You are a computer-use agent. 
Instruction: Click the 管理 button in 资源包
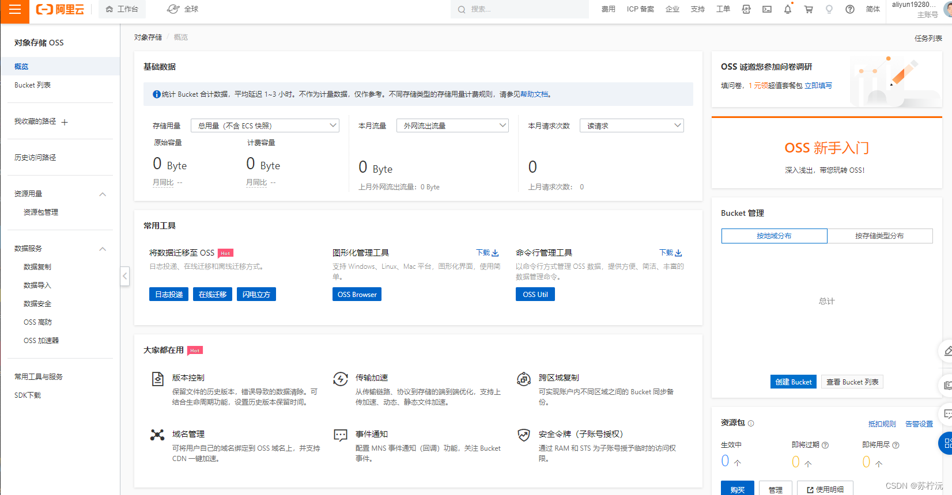[x=776, y=489]
